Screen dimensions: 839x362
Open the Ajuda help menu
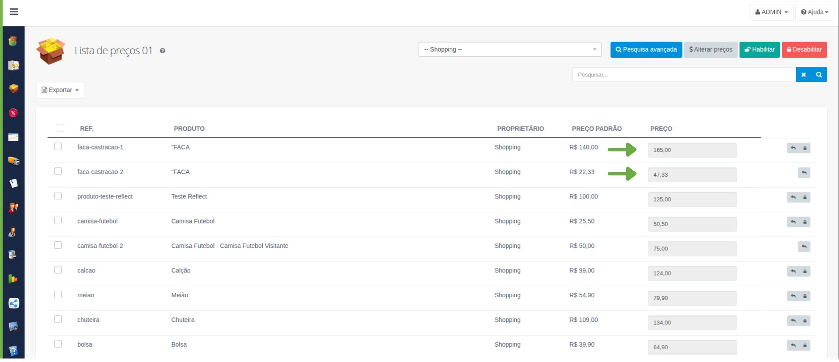814,12
